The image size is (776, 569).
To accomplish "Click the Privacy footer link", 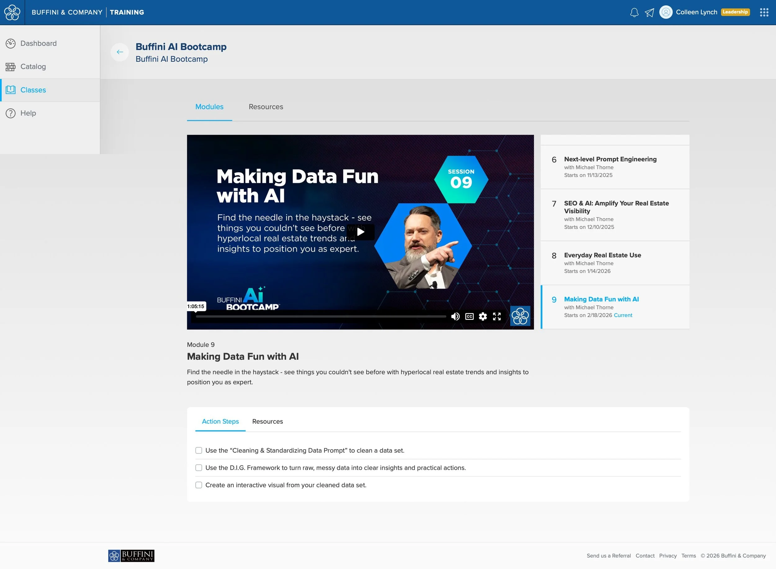I will click(668, 556).
